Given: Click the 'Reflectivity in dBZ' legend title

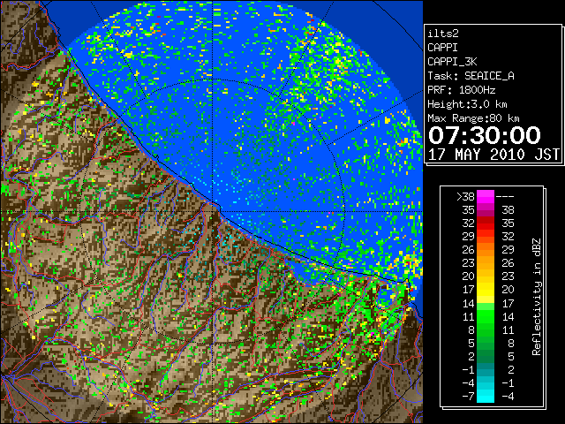Looking at the screenshot, I should click(x=537, y=297).
